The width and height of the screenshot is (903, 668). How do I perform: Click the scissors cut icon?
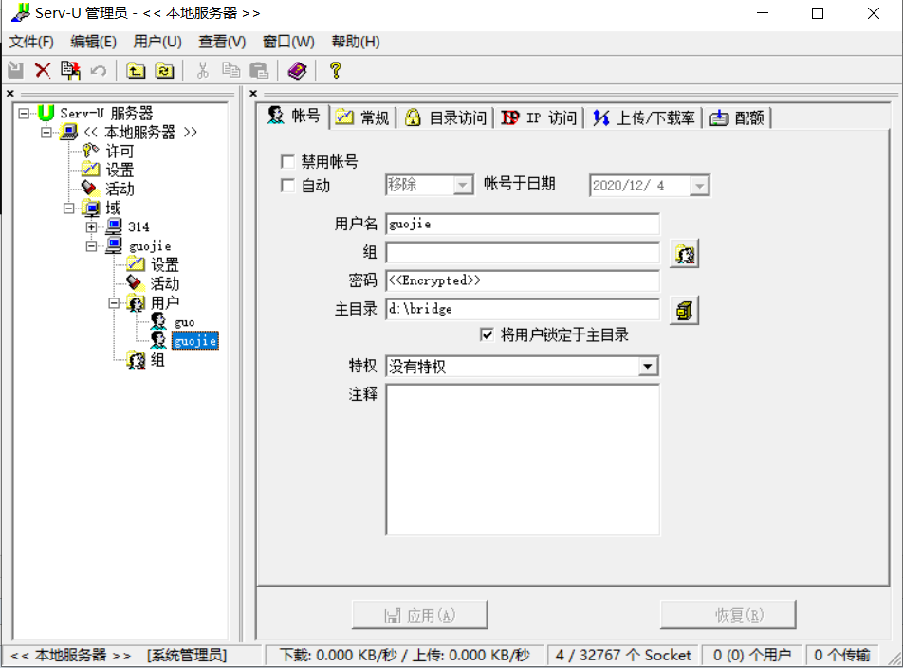pos(202,71)
